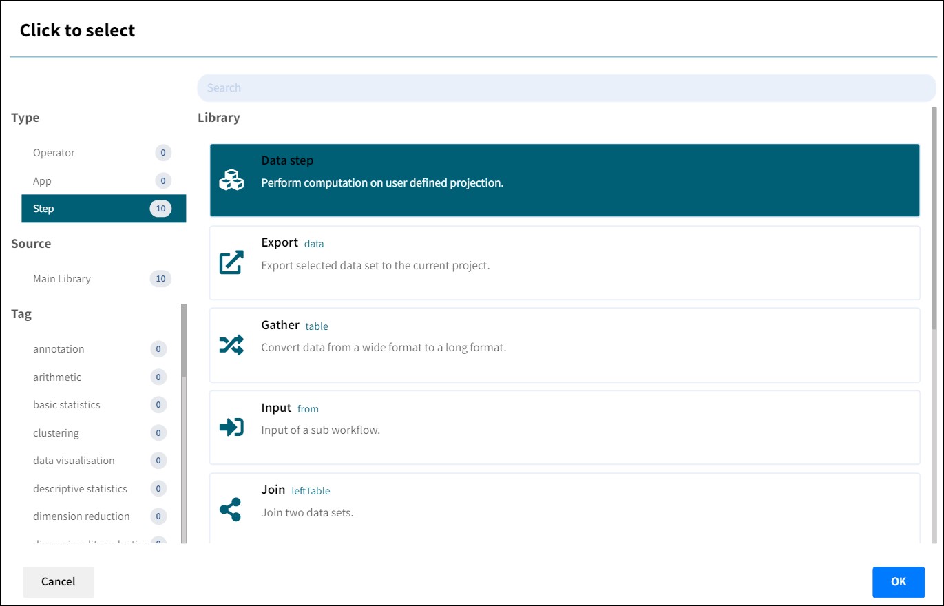
Task: Click the 'table' label beside Gather
Action: click(x=317, y=326)
